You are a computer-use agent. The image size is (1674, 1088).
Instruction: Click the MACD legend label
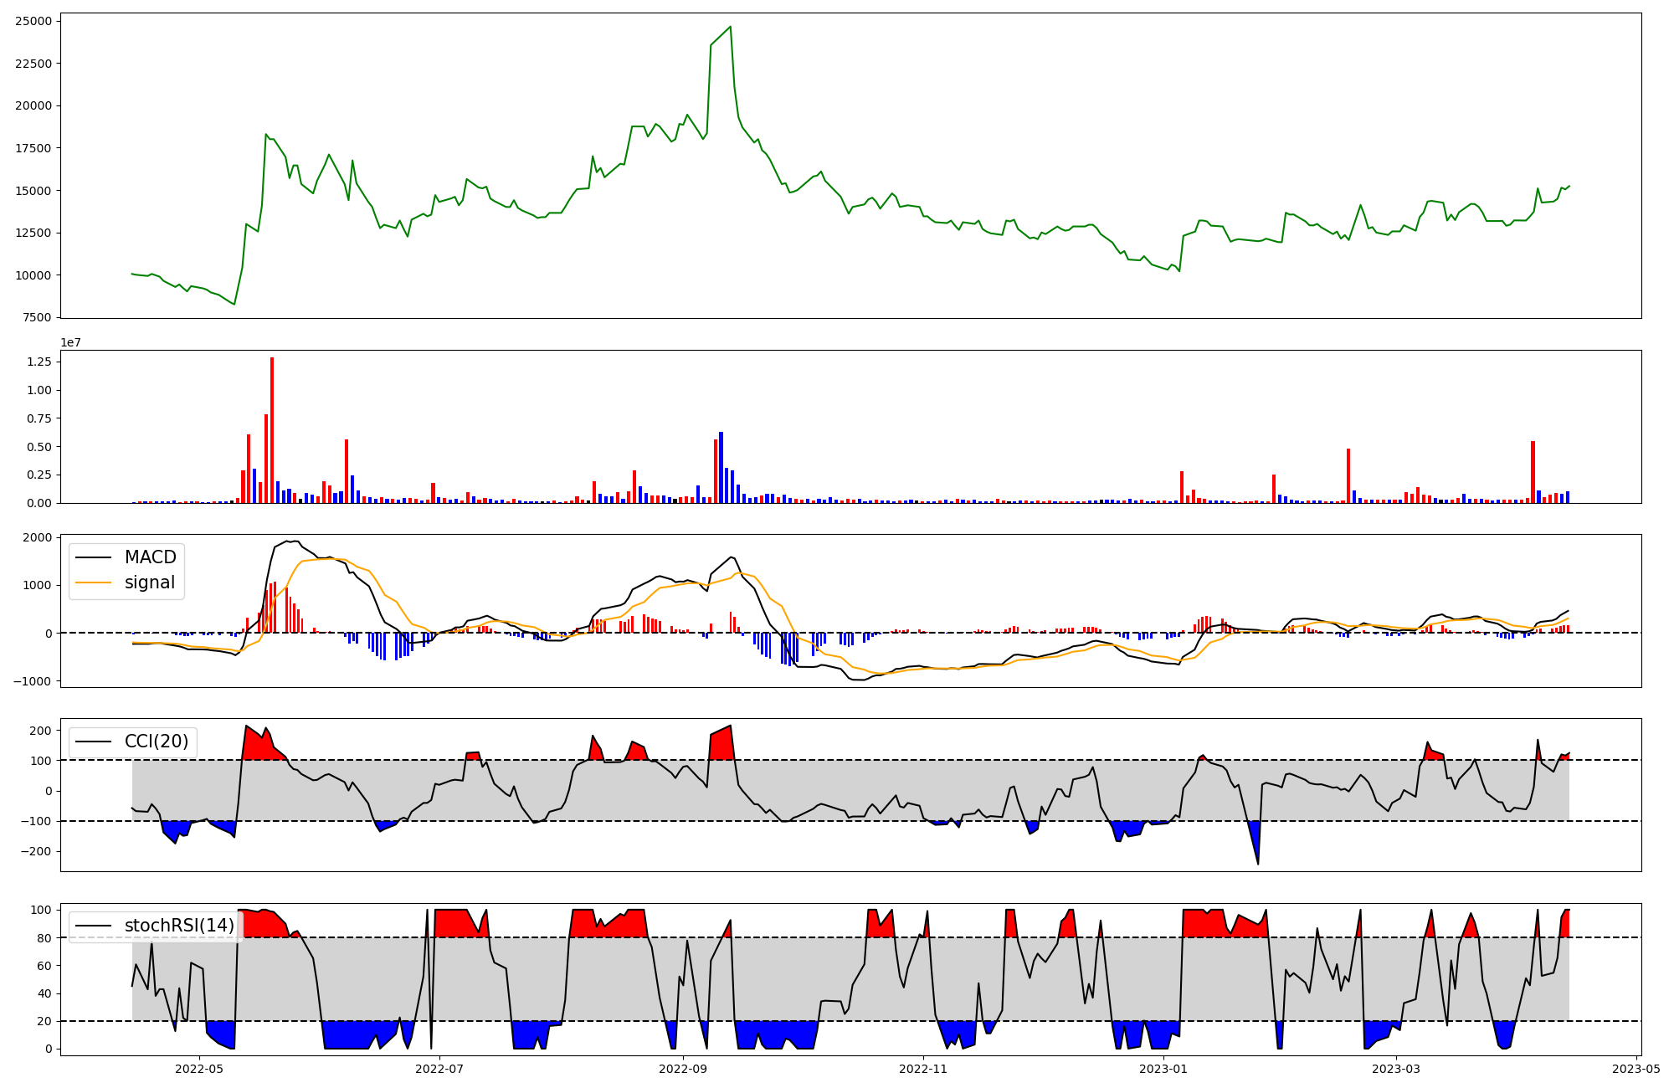point(150,557)
